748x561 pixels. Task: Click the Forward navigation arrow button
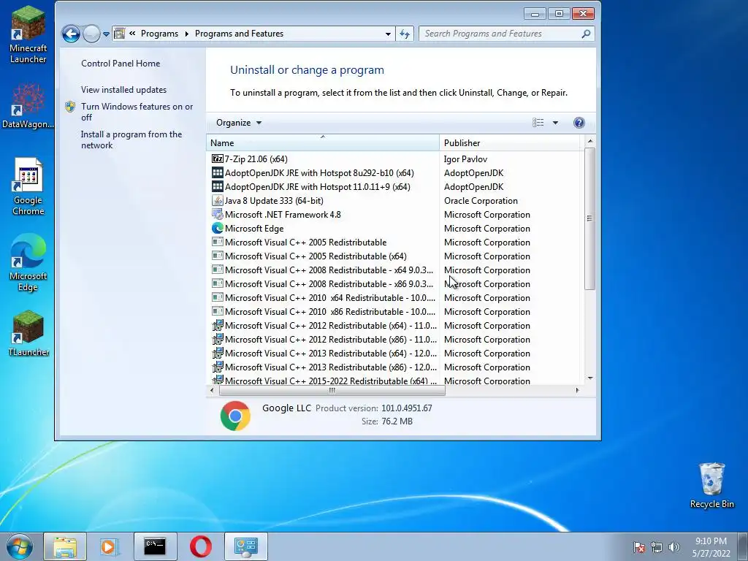(x=91, y=34)
